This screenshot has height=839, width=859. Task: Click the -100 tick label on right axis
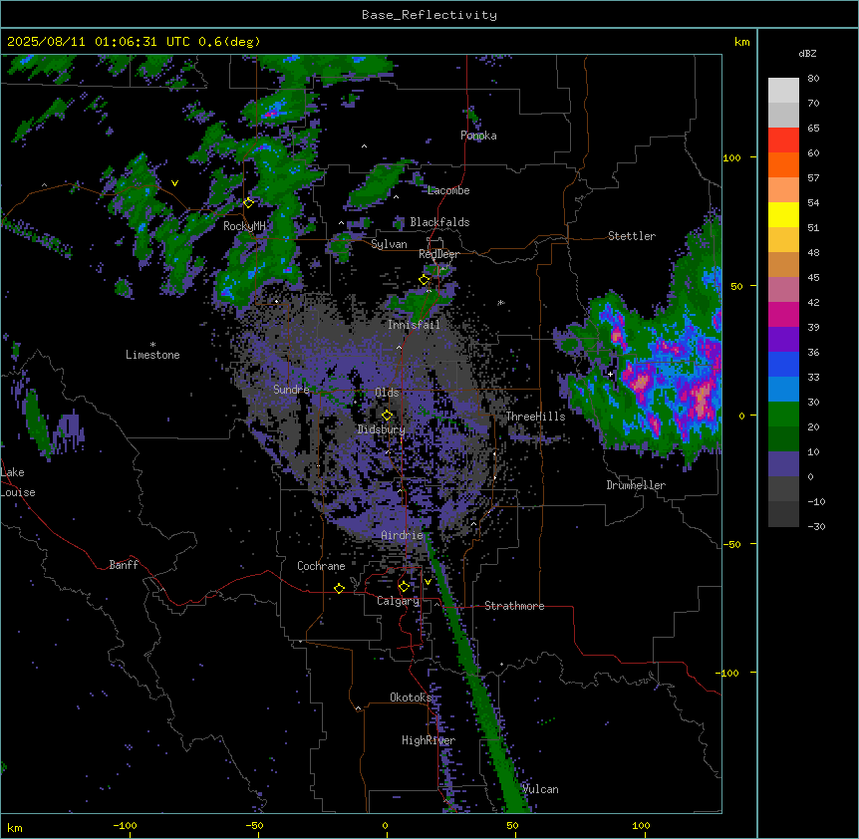729,673
